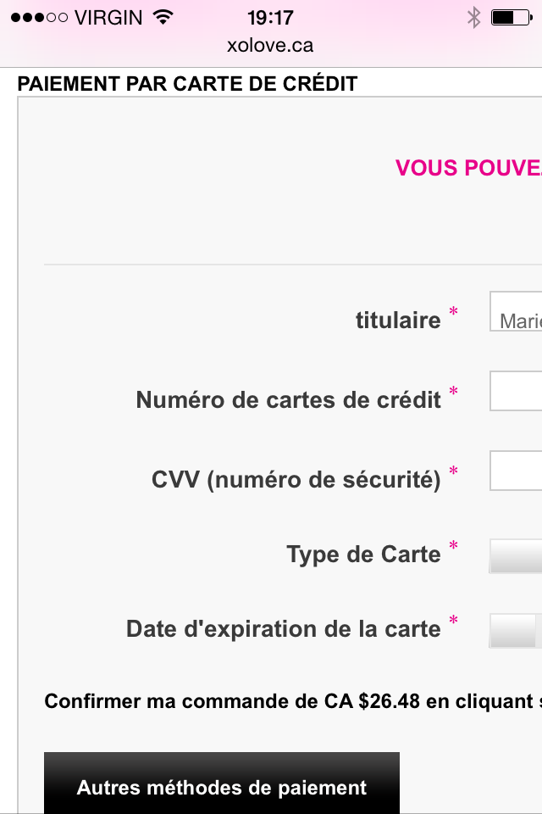The height and width of the screenshot is (814, 542).
Task: Focus the titulaire name input field
Action: (516, 312)
